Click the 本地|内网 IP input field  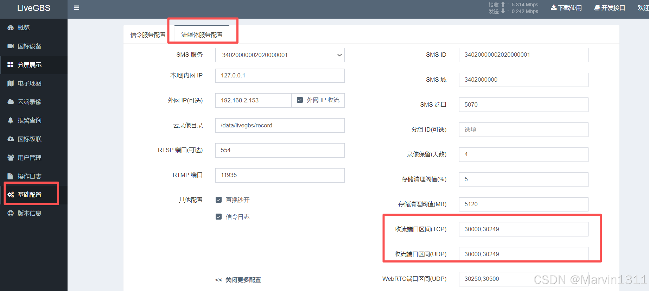point(280,76)
